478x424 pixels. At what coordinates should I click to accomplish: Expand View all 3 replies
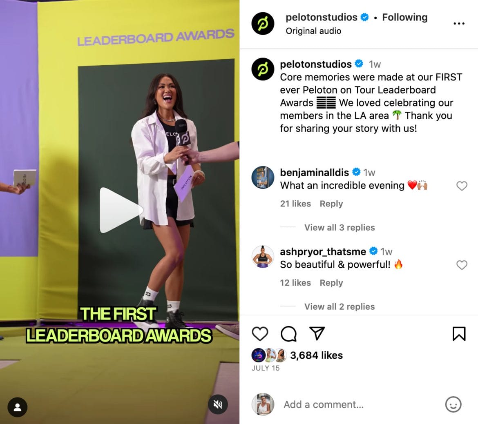[339, 228]
